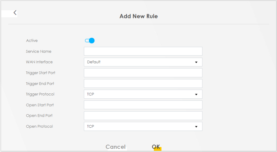Click the Open Protocol label
Image resolution: width=277 pixels, height=152 pixels.
[39, 126]
